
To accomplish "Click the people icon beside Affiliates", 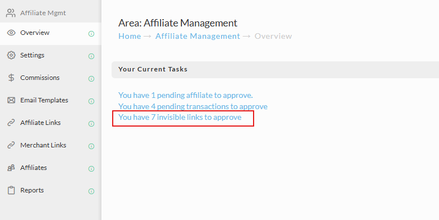I will [x=11, y=168].
